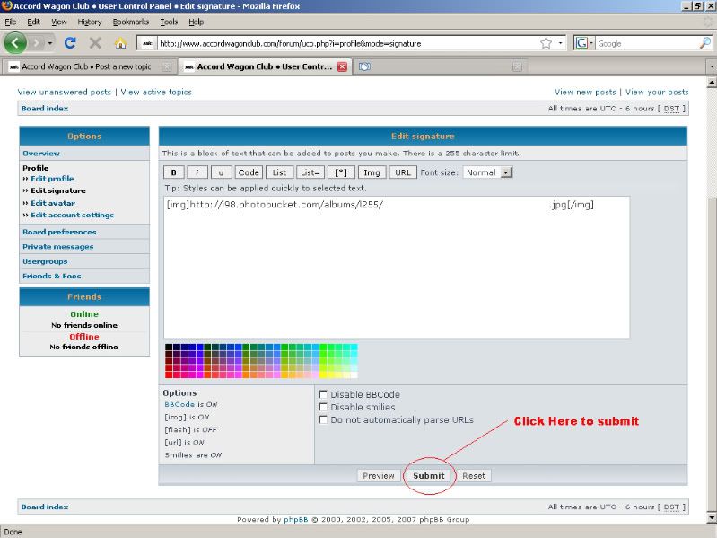Image resolution: width=717 pixels, height=538 pixels.
Task: Insert Img BBCode tag
Action: (372, 172)
